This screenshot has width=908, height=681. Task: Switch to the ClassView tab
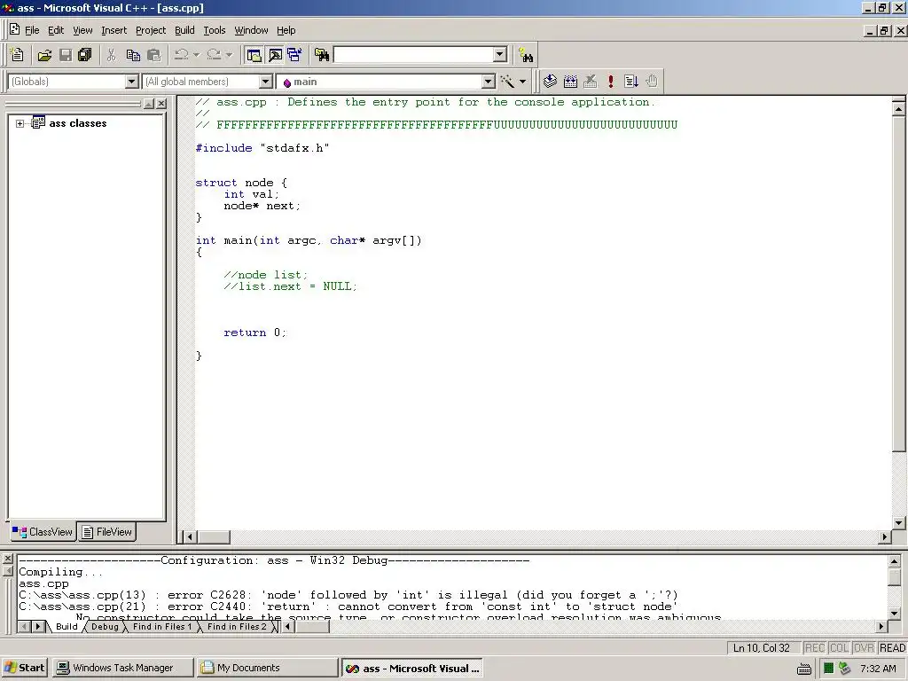coord(43,532)
